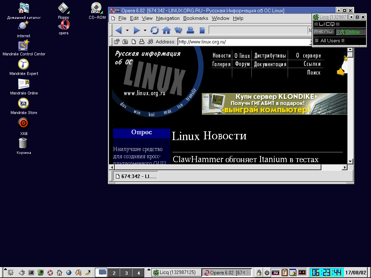Open the Hotlist icon in Opera toolbar
The width and height of the screenshot is (371, 278).
coord(178,30)
